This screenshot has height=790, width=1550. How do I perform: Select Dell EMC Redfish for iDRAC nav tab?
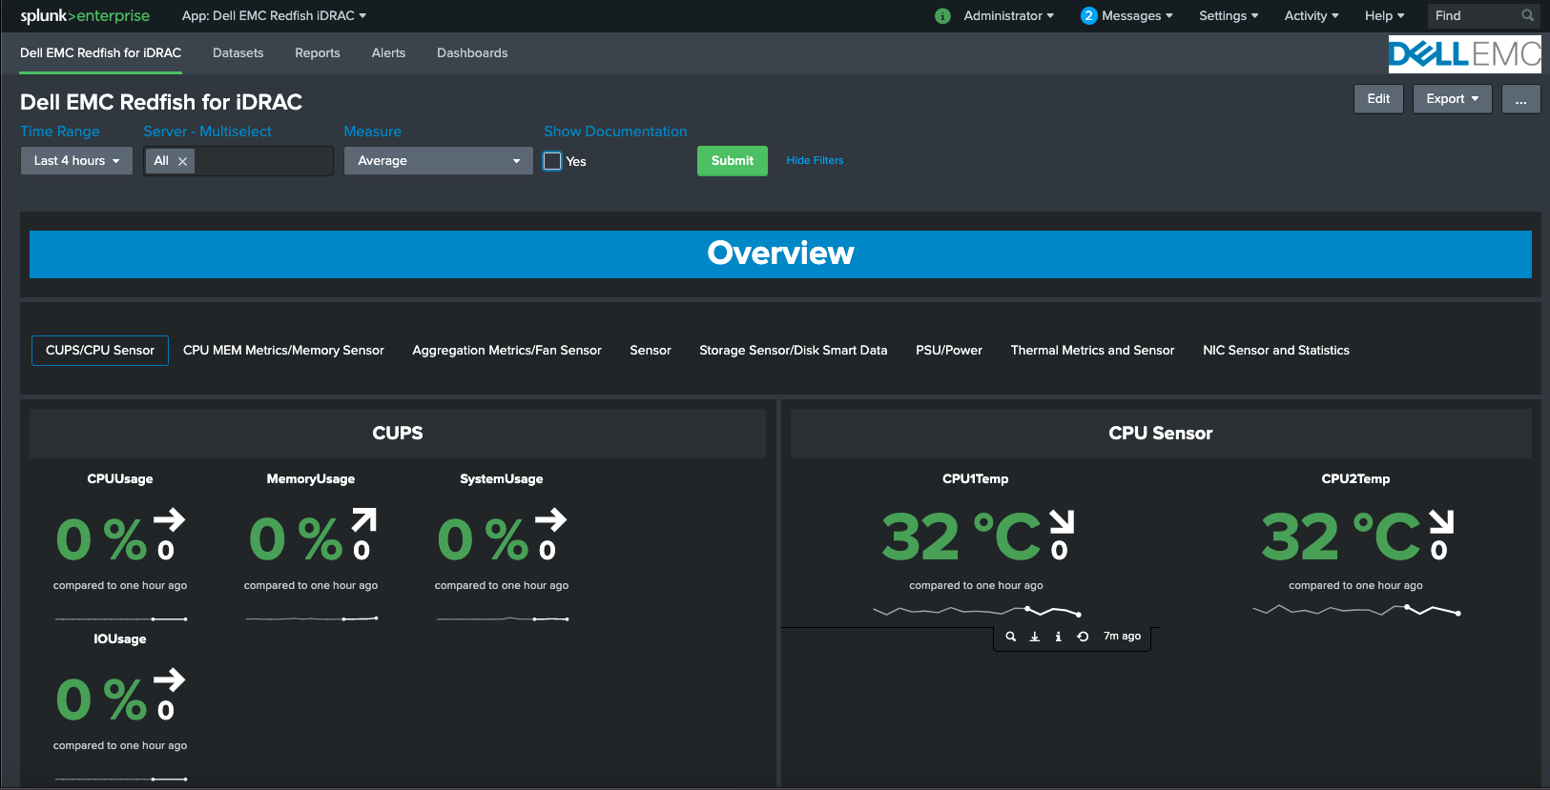(x=100, y=53)
